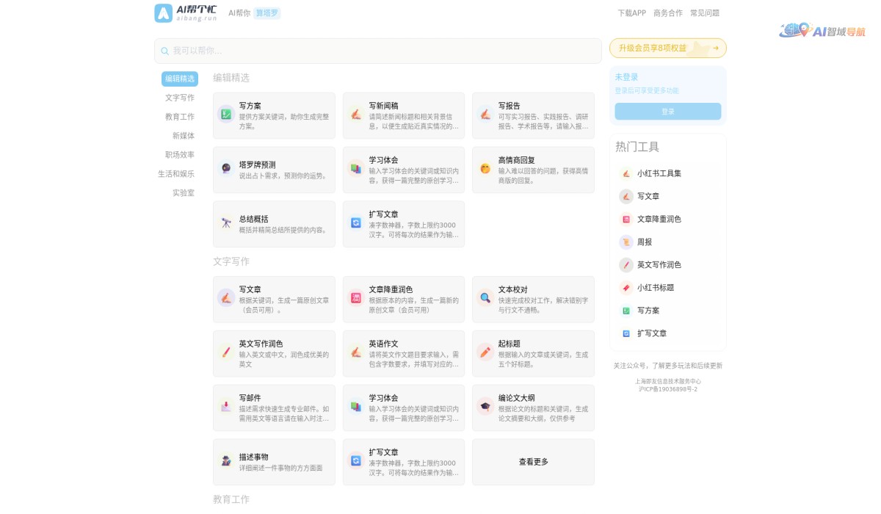Viewport: 881px width, 514px height.
Task: Open the 编论文大纲 graduation cap icon
Action: [x=485, y=408]
